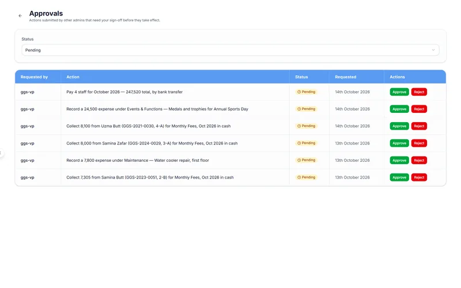Approve collecting 8,100 from Uzma Butt
The height and width of the screenshot is (288, 461).
click(x=399, y=126)
